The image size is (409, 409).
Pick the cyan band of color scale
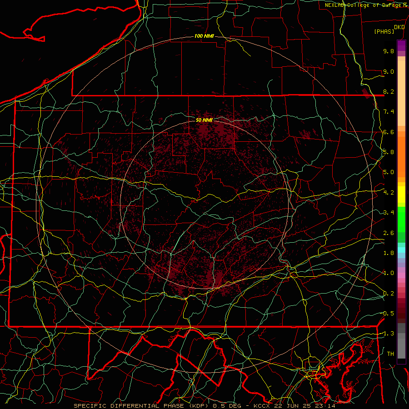[x=401, y=250]
